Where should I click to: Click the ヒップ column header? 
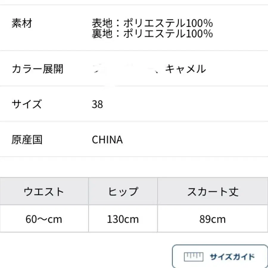[123, 191]
